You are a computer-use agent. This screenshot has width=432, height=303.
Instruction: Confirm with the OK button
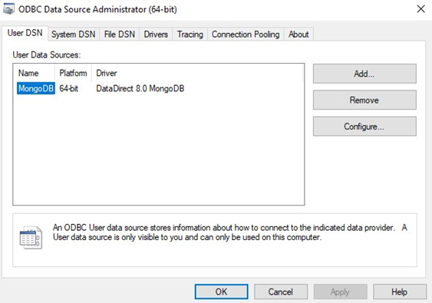pyautogui.click(x=221, y=291)
